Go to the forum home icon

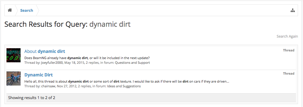[10, 10]
